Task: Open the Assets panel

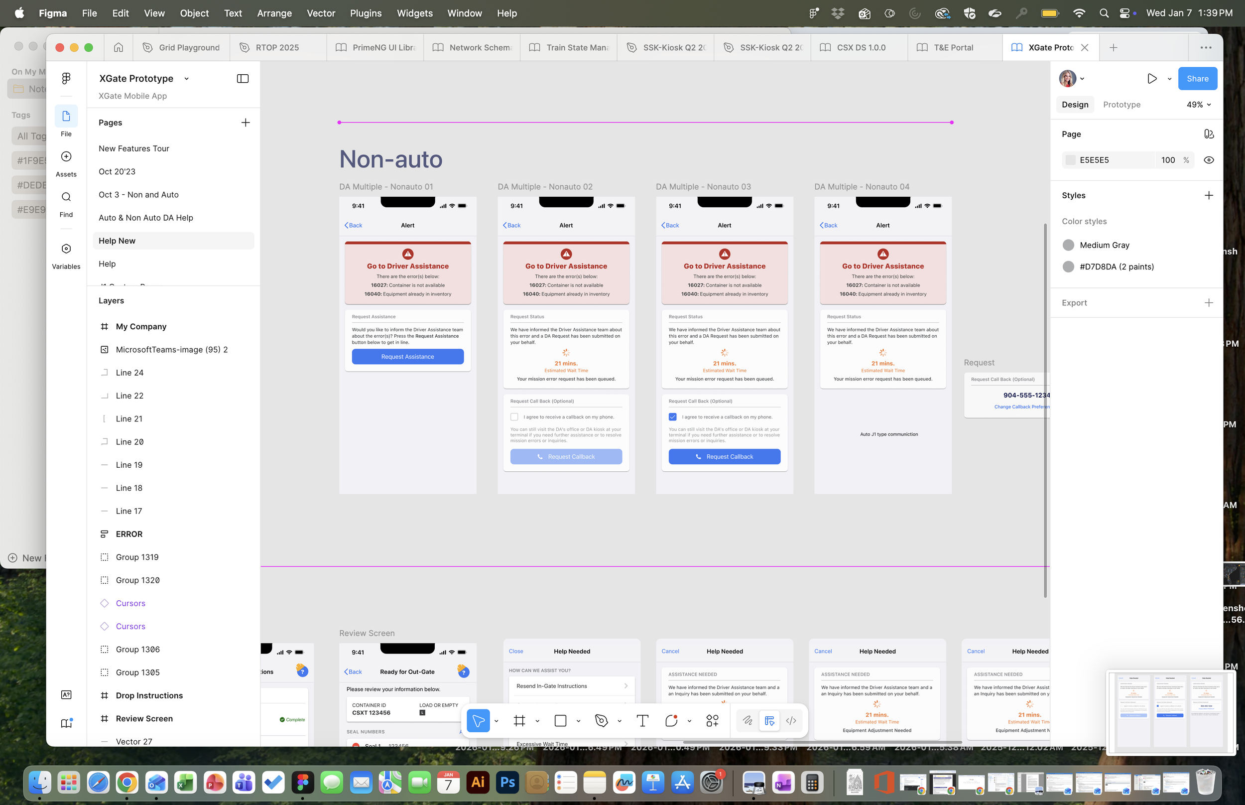Action: (x=66, y=163)
